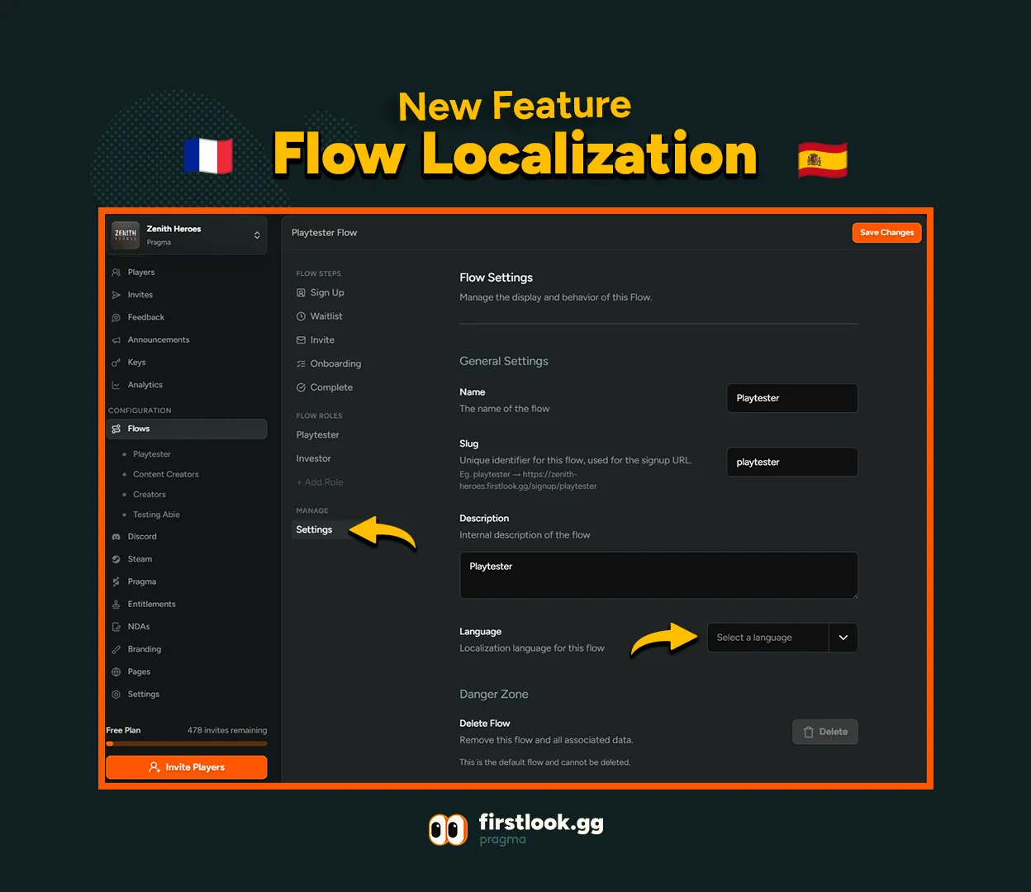The height and width of the screenshot is (892, 1031).
Task: Expand the Zenith Heroes workspace switcher
Action: (x=187, y=235)
